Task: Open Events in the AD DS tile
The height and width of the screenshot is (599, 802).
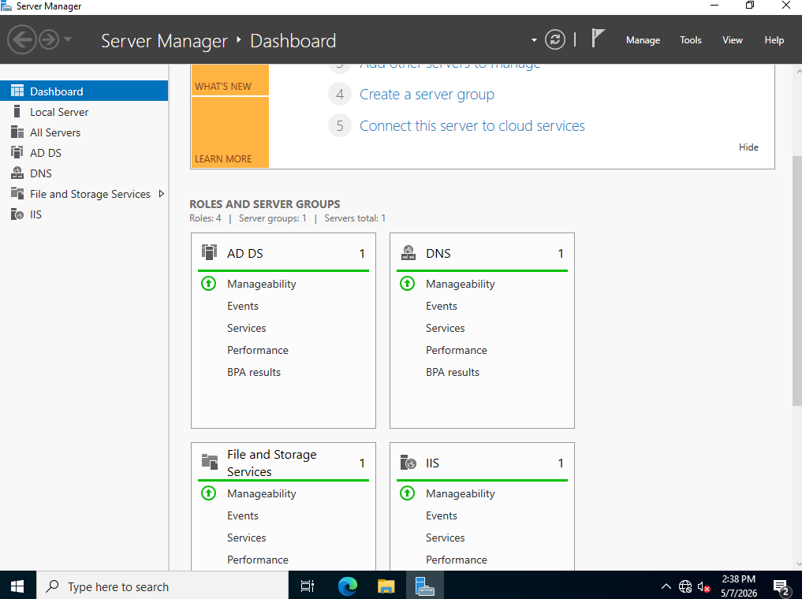Action: coord(242,306)
